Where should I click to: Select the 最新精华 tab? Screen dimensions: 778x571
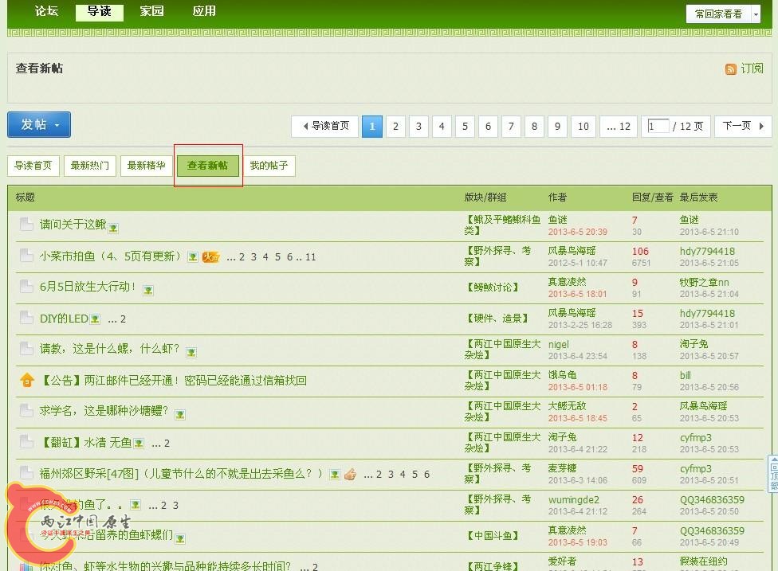click(x=147, y=166)
